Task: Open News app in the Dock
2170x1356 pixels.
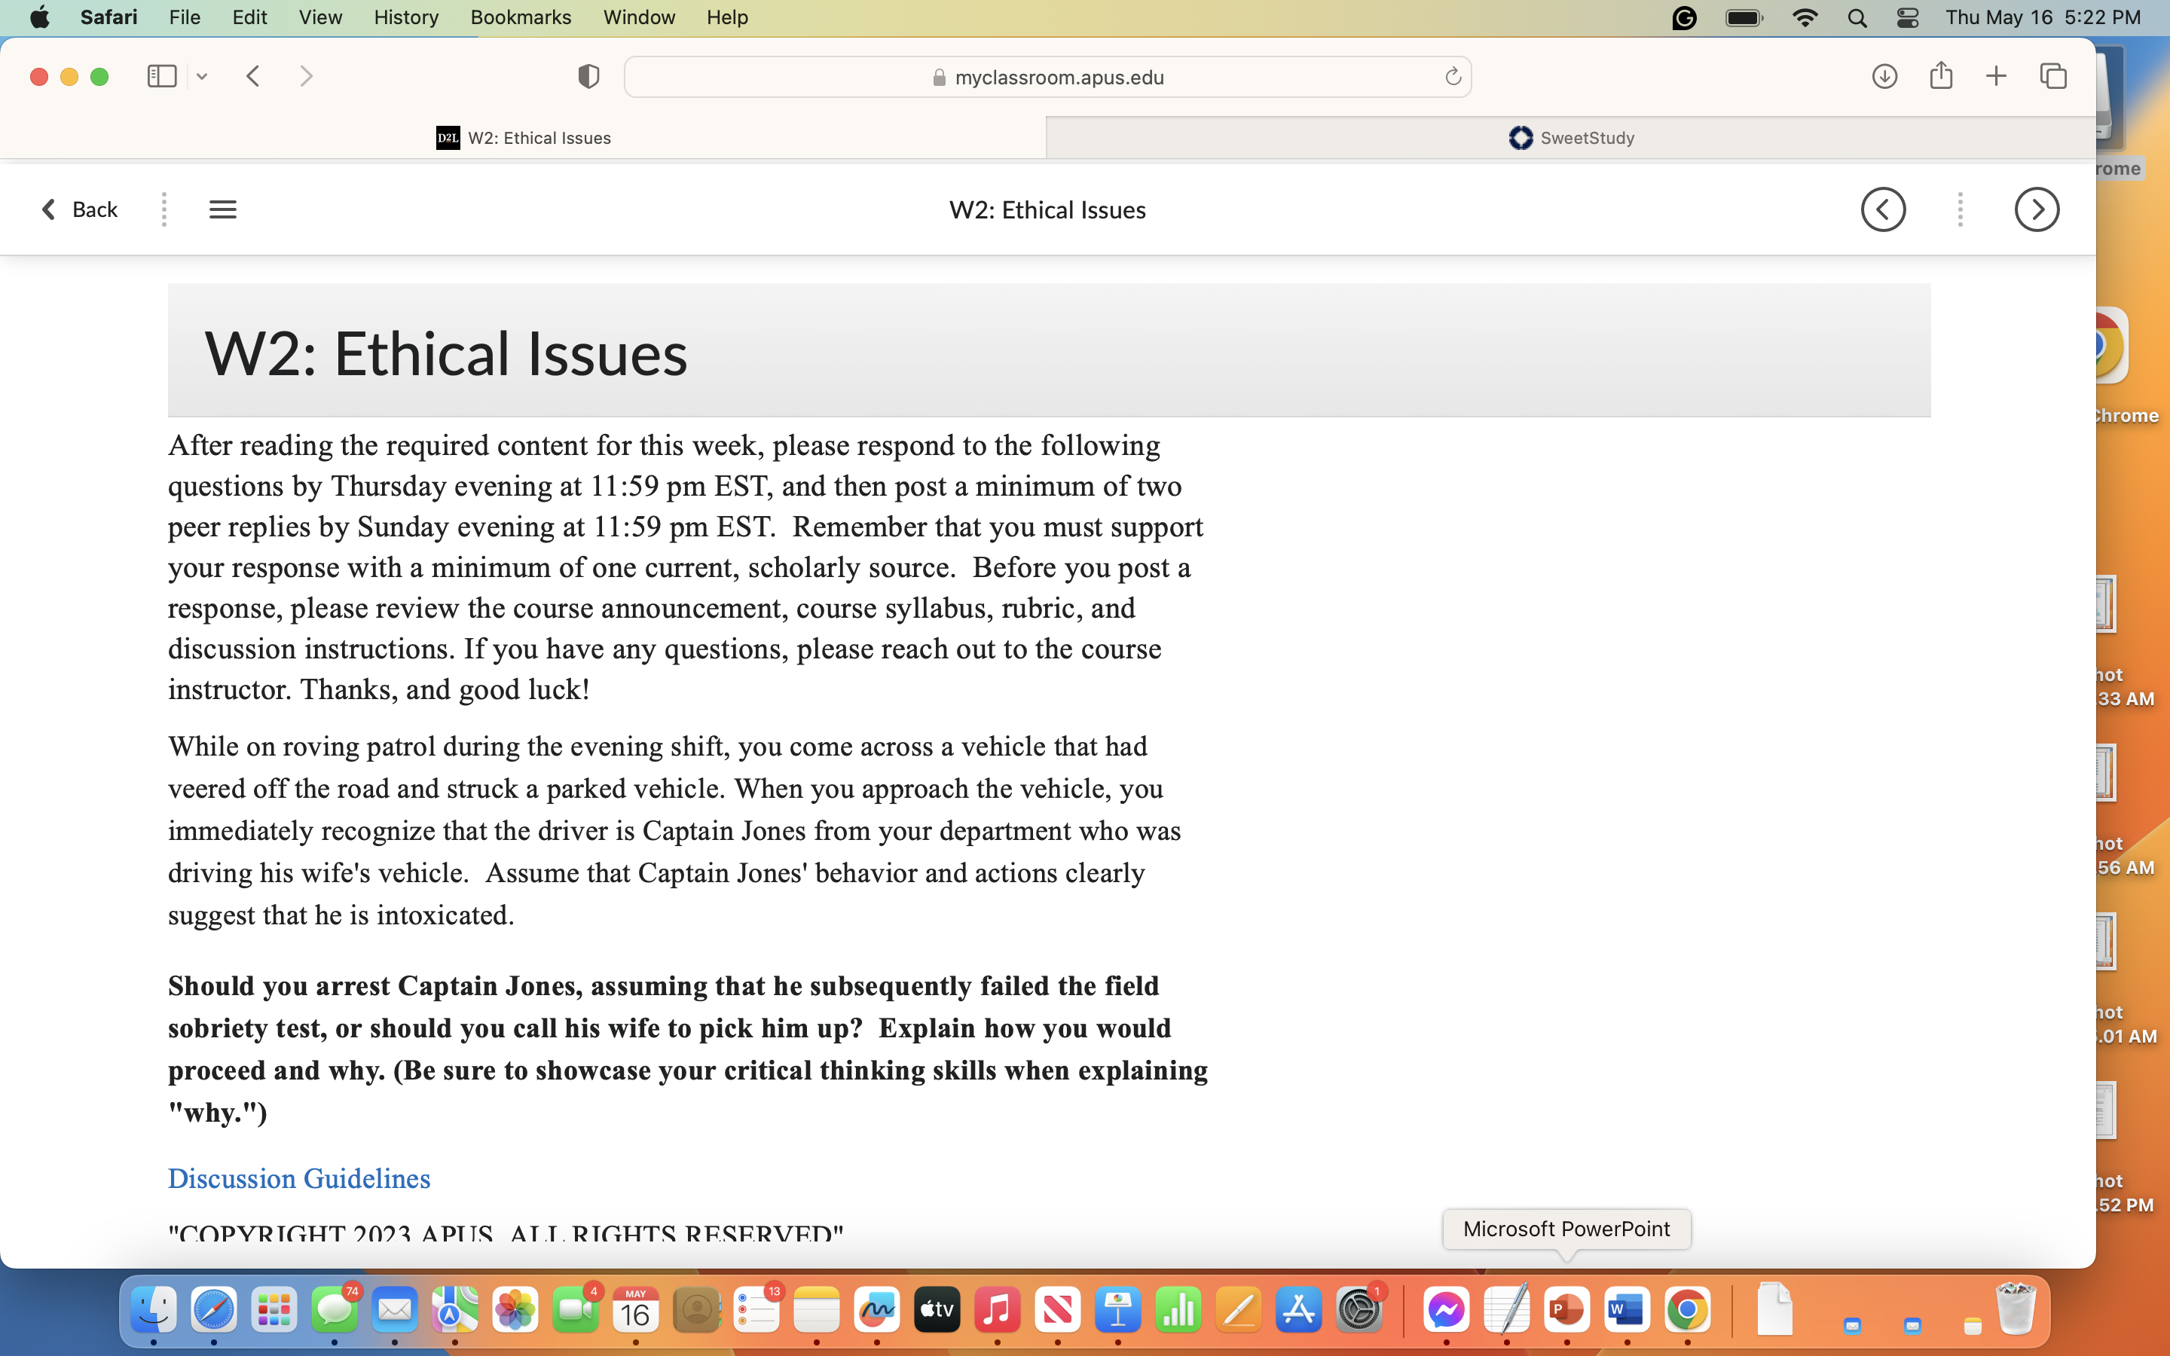Action: 1057,1310
